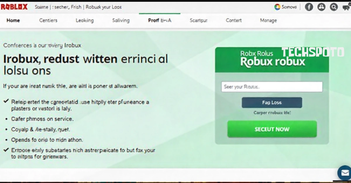Click the green 'SECEUT NOW' button
Image resolution: width=351 pixels, height=183 pixels.
coord(272,129)
